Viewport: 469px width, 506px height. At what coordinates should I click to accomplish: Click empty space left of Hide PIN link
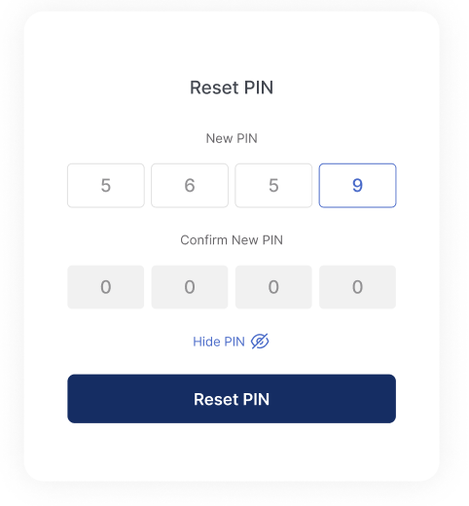pos(129,342)
